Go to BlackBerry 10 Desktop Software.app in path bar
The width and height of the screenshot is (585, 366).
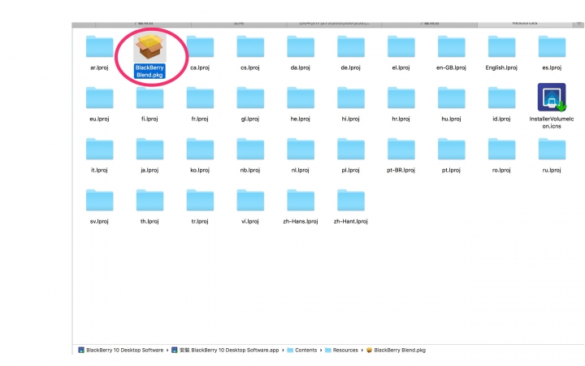[225, 350]
